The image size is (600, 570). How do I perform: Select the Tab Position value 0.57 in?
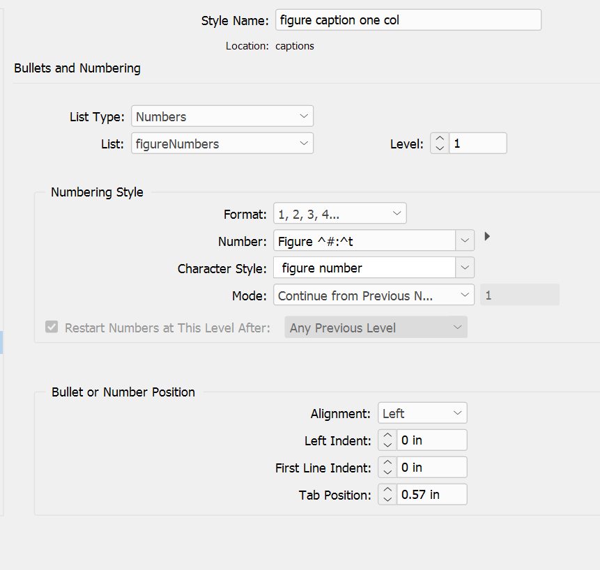(x=432, y=494)
